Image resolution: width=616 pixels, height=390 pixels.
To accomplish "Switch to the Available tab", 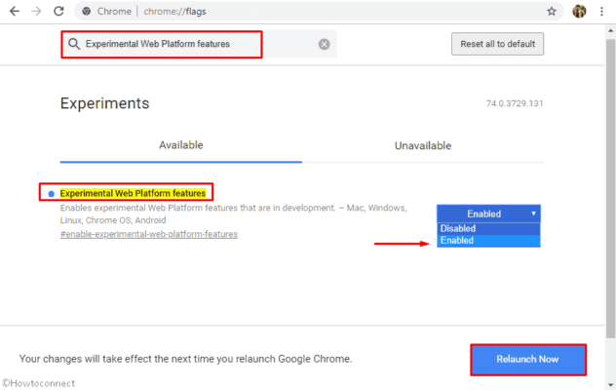I will pyautogui.click(x=181, y=145).
